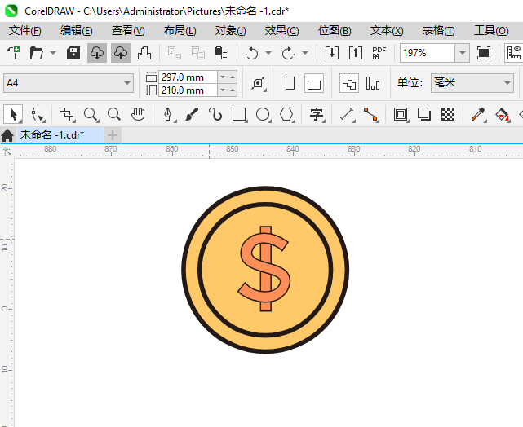This screenshot has width=523, height=427.
Task: Select the Transparency checkerboard tool
Action: (x=448, y=114)
